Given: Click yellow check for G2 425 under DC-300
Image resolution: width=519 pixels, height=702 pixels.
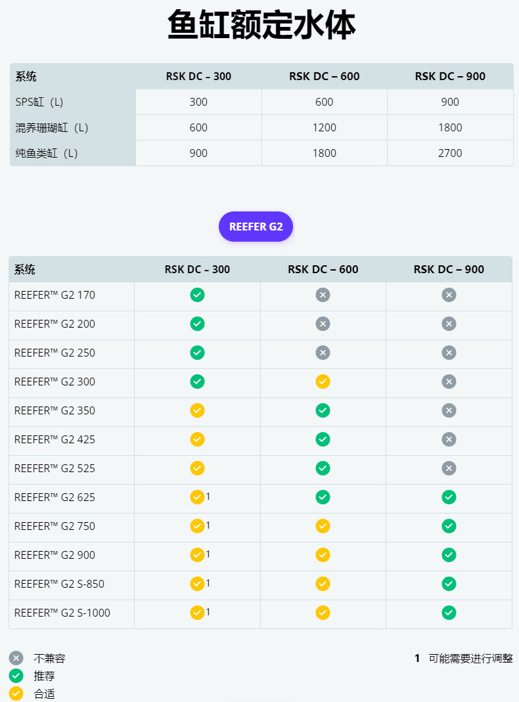Looking at the screenshot, I should click(198, 439).
